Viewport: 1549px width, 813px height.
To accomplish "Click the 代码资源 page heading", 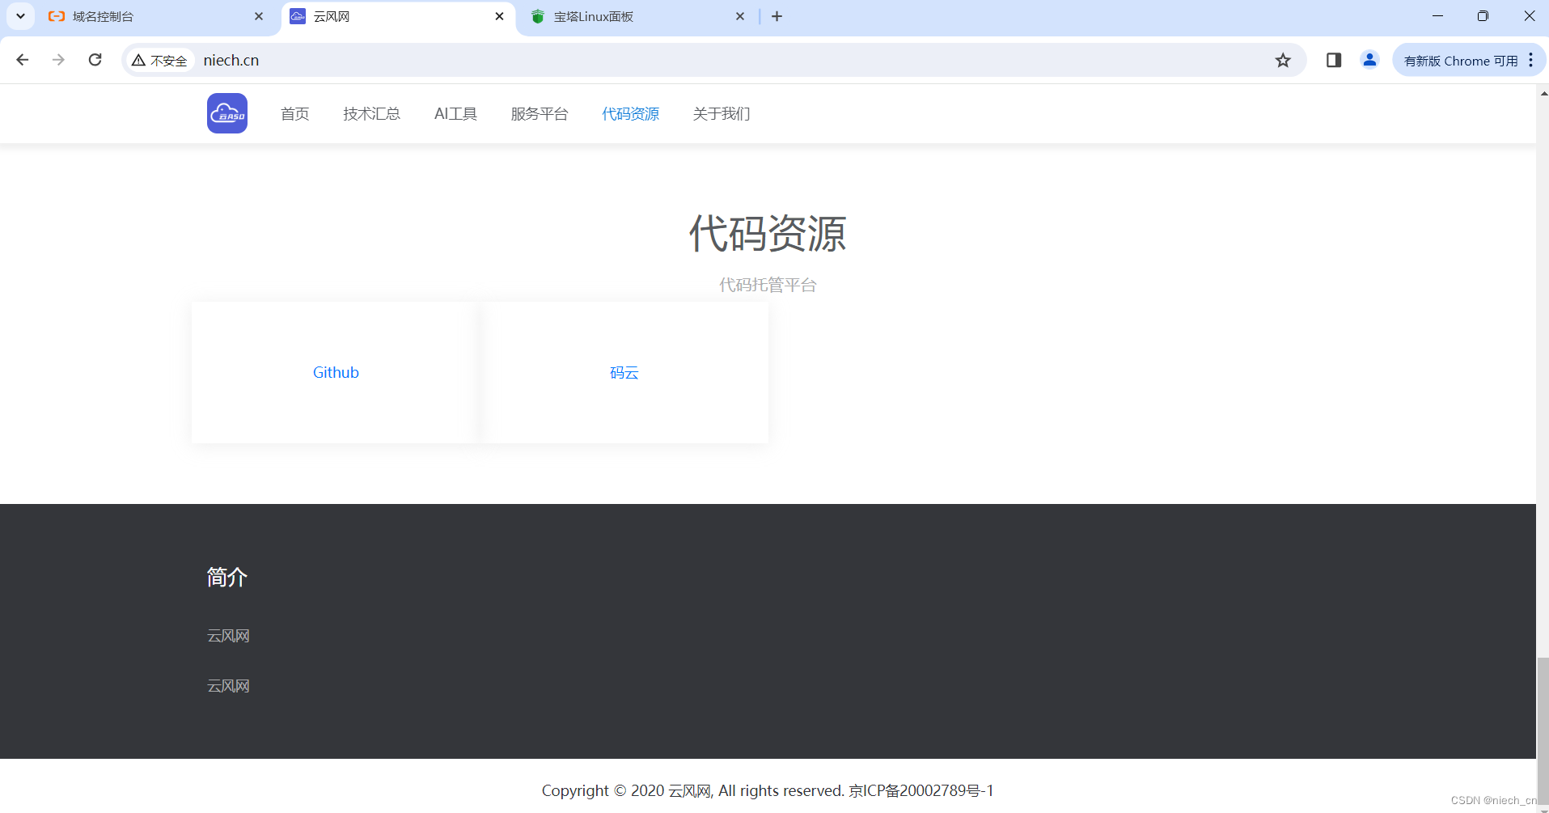I will point(768,234).
